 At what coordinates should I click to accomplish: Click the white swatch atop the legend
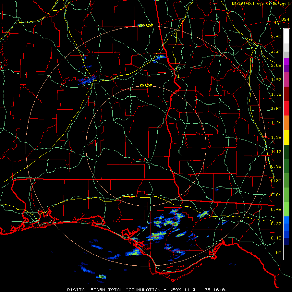point(286,36)
